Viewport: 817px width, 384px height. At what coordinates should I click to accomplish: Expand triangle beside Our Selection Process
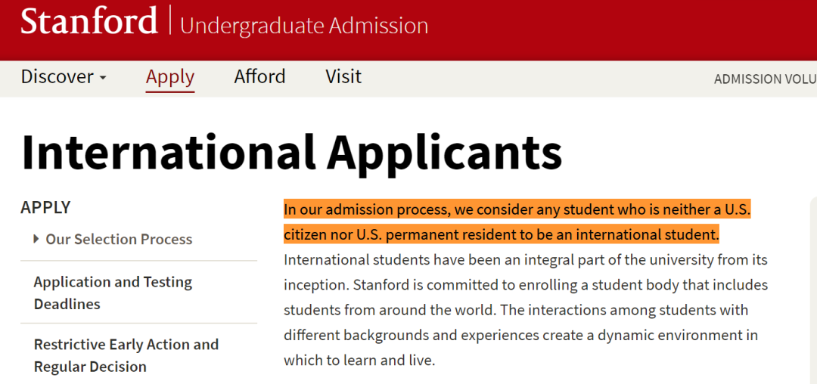coord(36,239)
